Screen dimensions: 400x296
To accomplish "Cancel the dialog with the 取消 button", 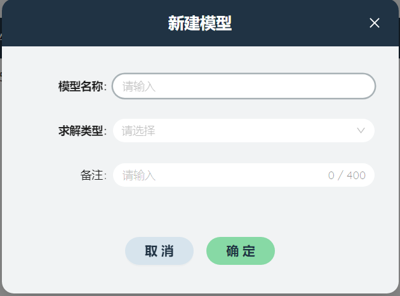I will [x=159, y=251].
